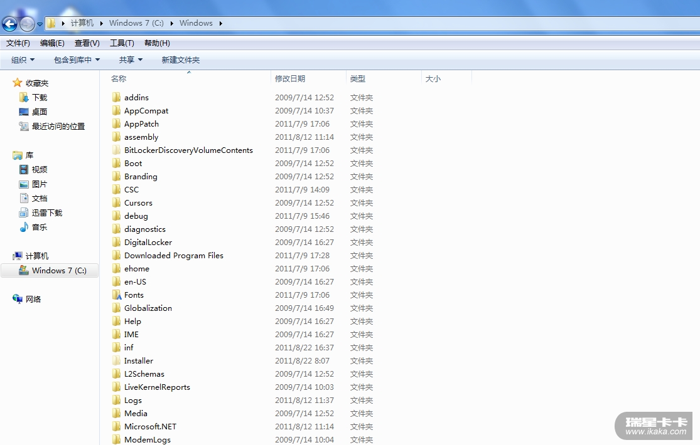
Task: Select the assembly folder icon
Action: pyautogui.click(x=116, y=137)
